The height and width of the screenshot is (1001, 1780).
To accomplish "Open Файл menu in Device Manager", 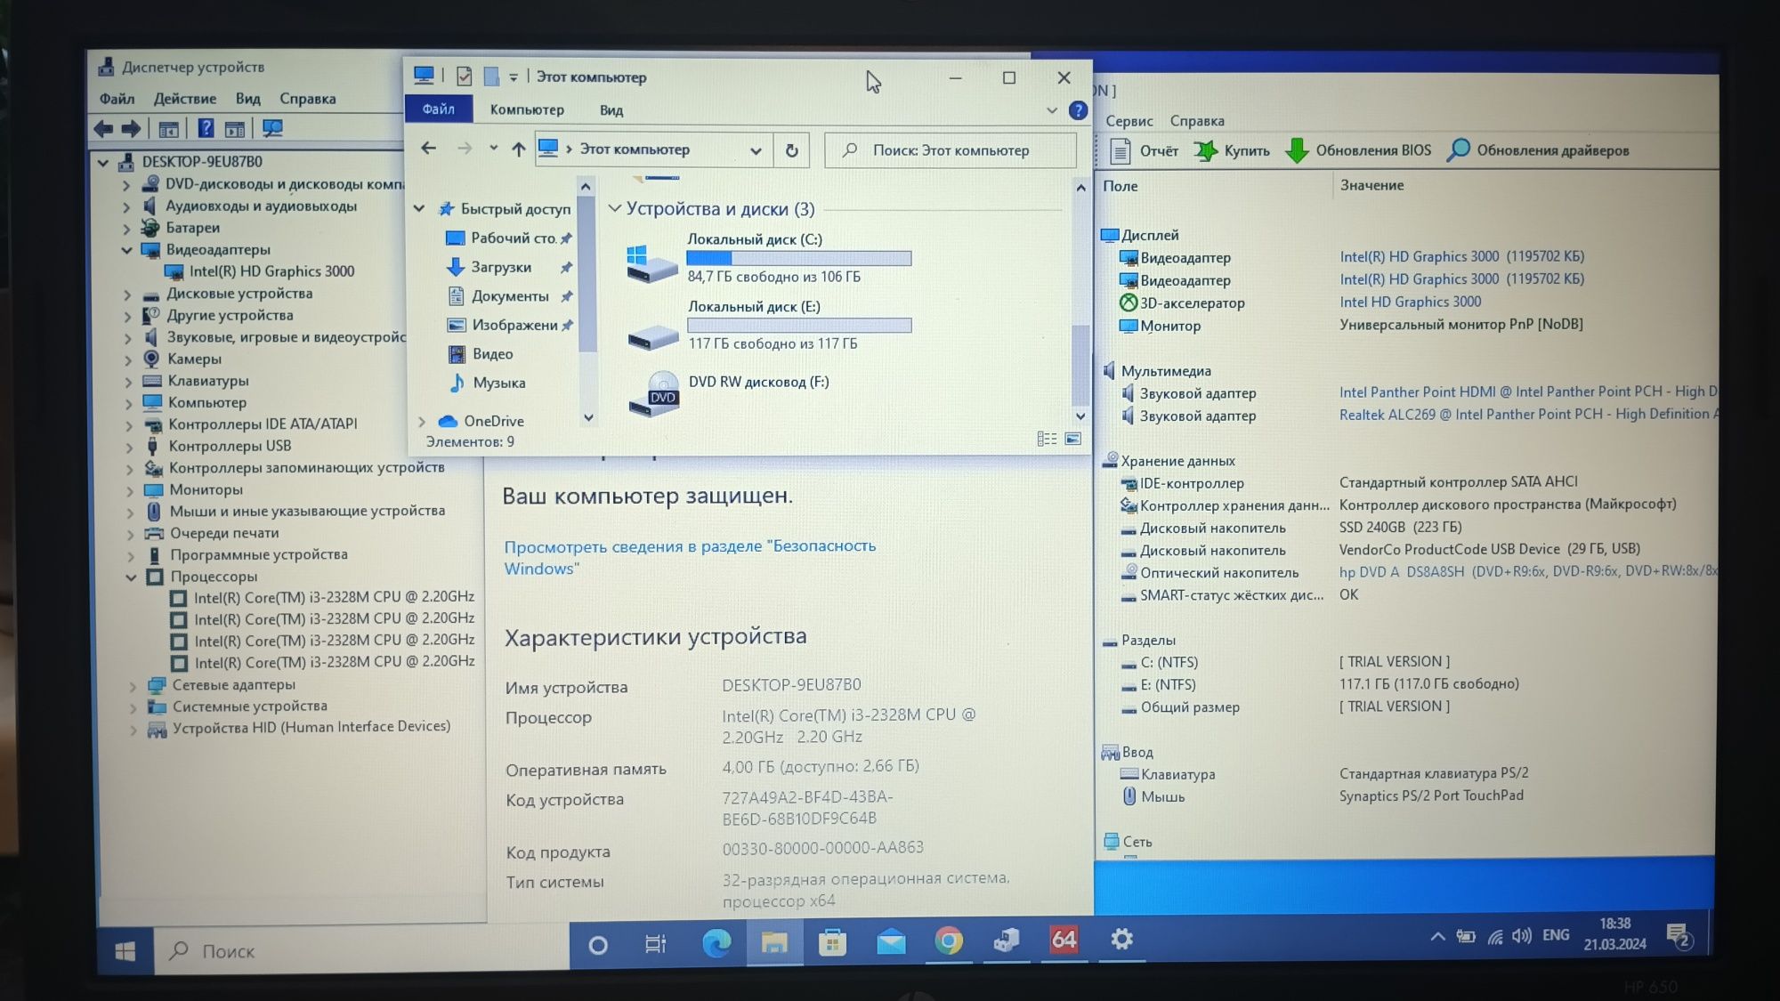I will (x=117, y=99).
